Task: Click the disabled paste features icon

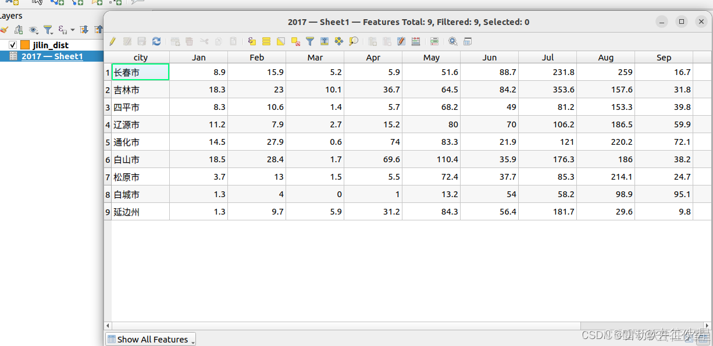Action: [x=233, y=41]
